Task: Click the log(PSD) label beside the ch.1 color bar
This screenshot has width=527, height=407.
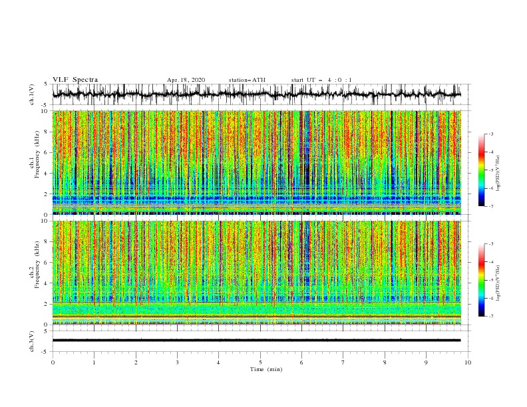Action: point(499,174)
